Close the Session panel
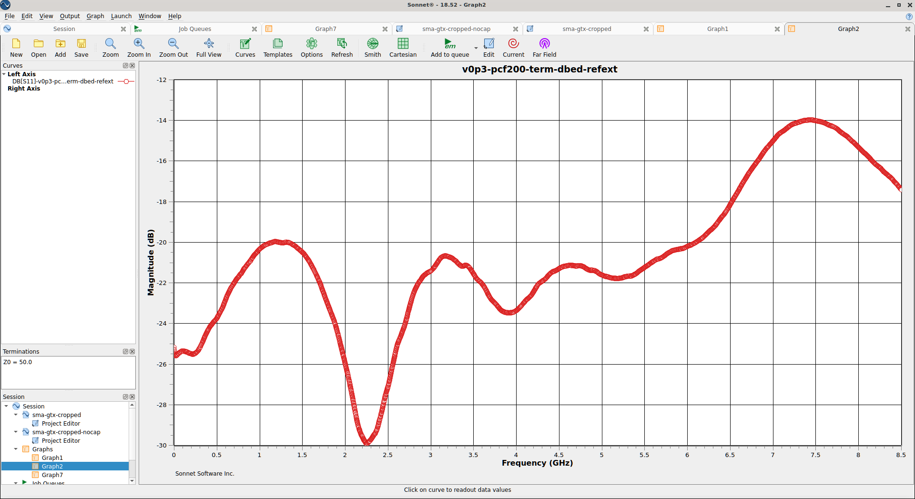Screen dimensions: 915x499 (132, 397)
